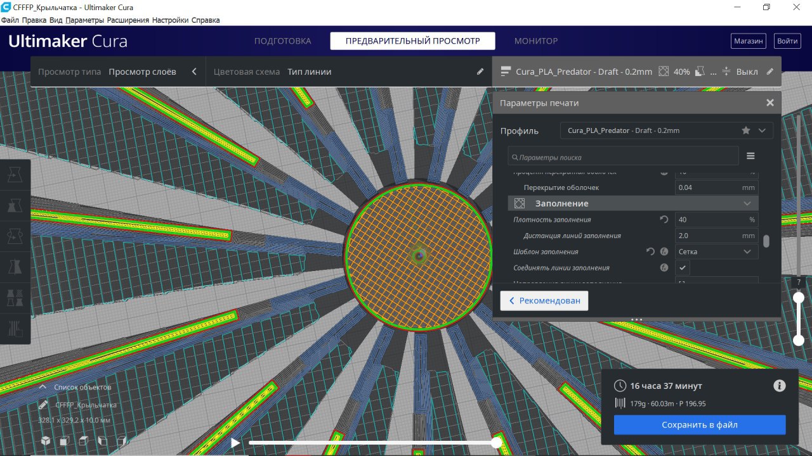This screenshot has width=812, height=456.
Task: Click the Рекомендован button
Action: [544, 301]
